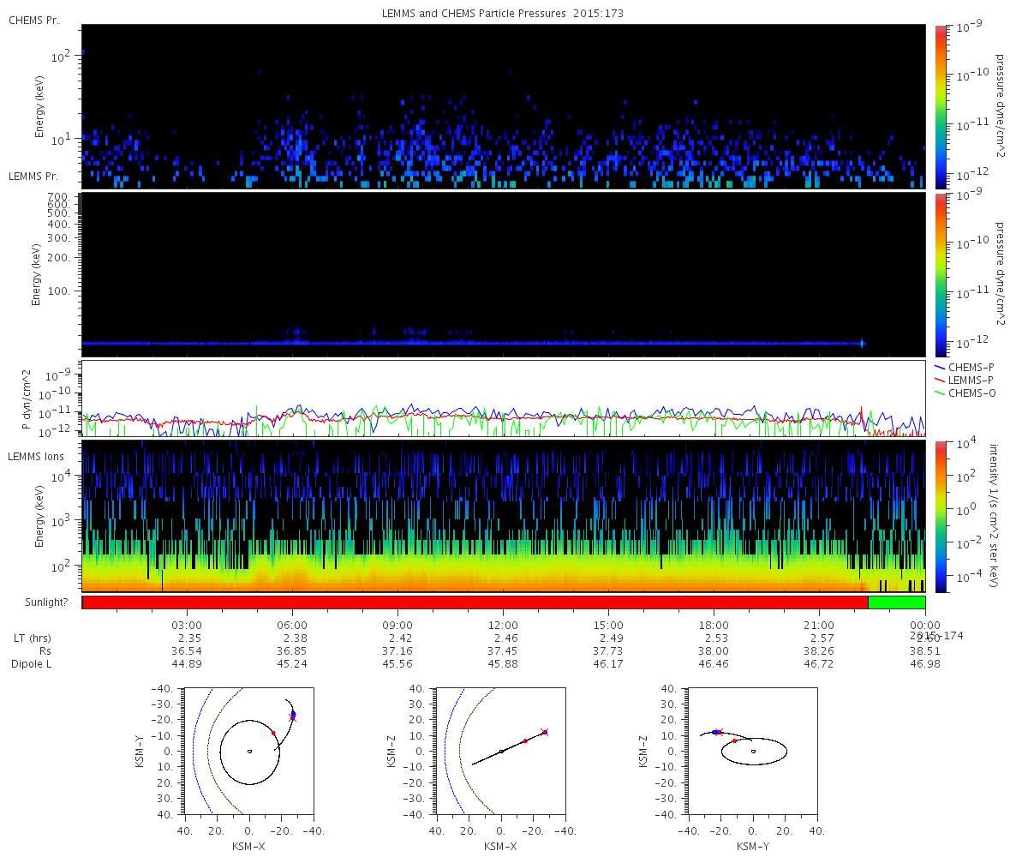Click the 06:00 time axis label
1028x857 pixels.
pos(292,626)
